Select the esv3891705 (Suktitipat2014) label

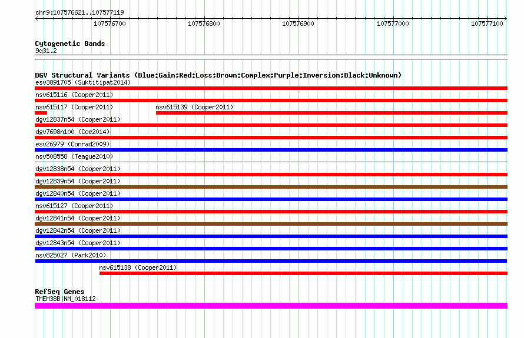83,82
